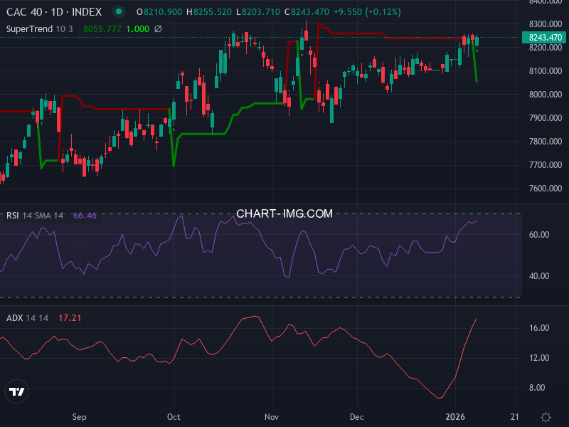Screen dimensions: 569x427
Task: Select the ADX value readout 17.21
Action: [x=68, y=317]
